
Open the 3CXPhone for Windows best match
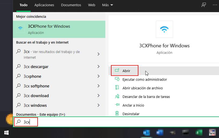(59, 29)
